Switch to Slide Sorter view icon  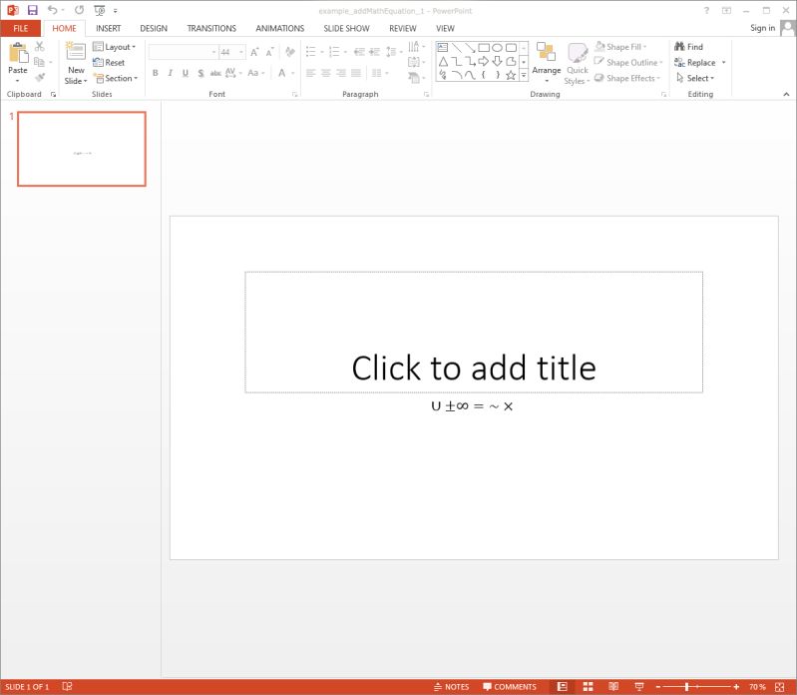coord(589,686)
